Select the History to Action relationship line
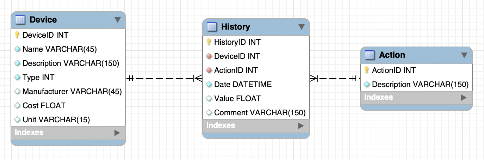 335,78
